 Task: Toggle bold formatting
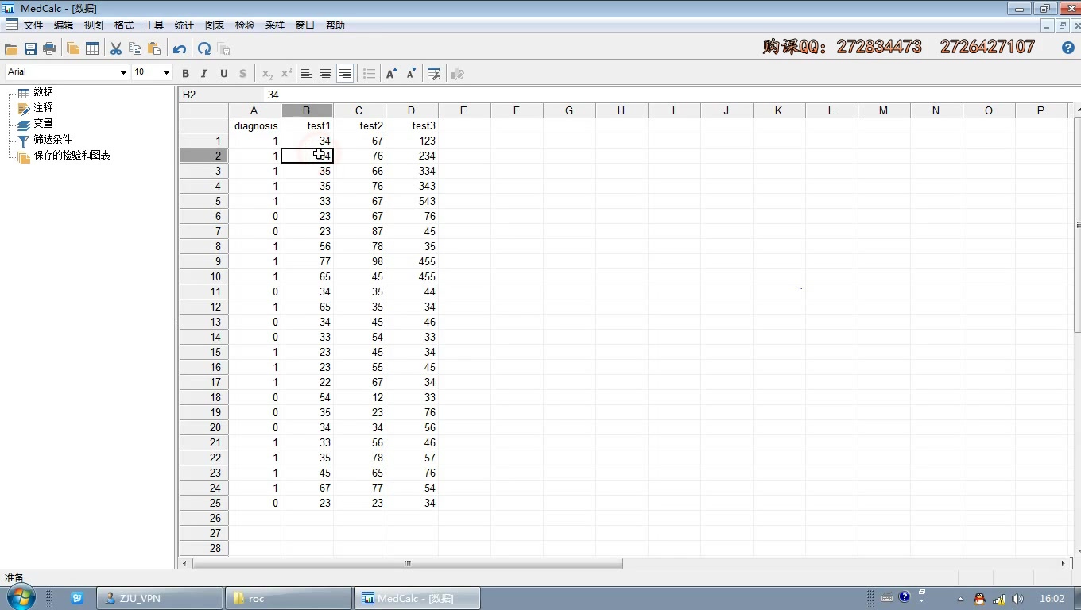coord(186,74)
